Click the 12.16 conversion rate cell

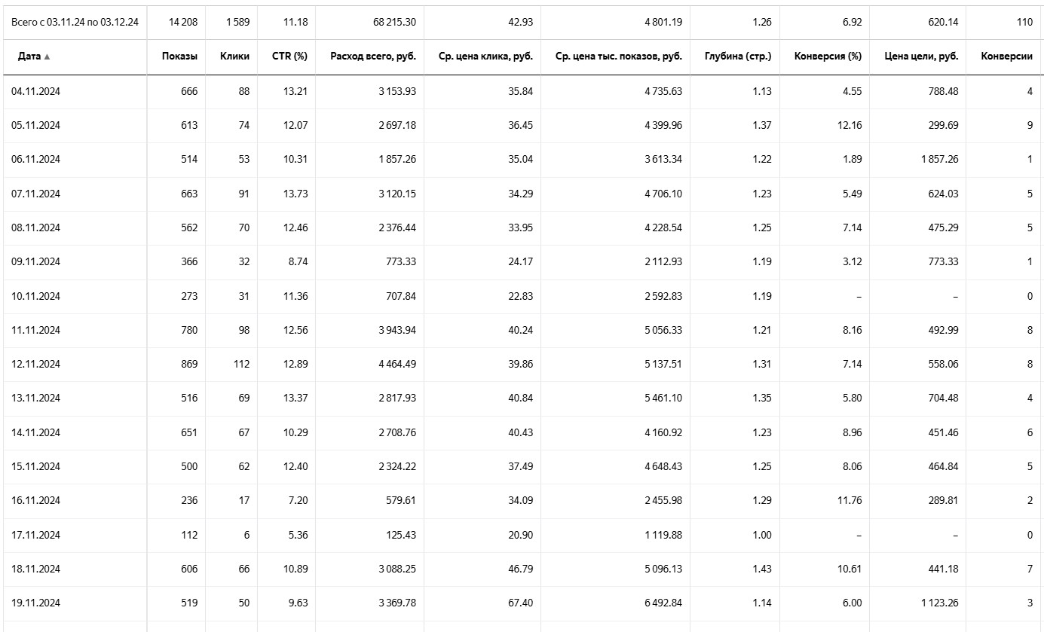849,125
